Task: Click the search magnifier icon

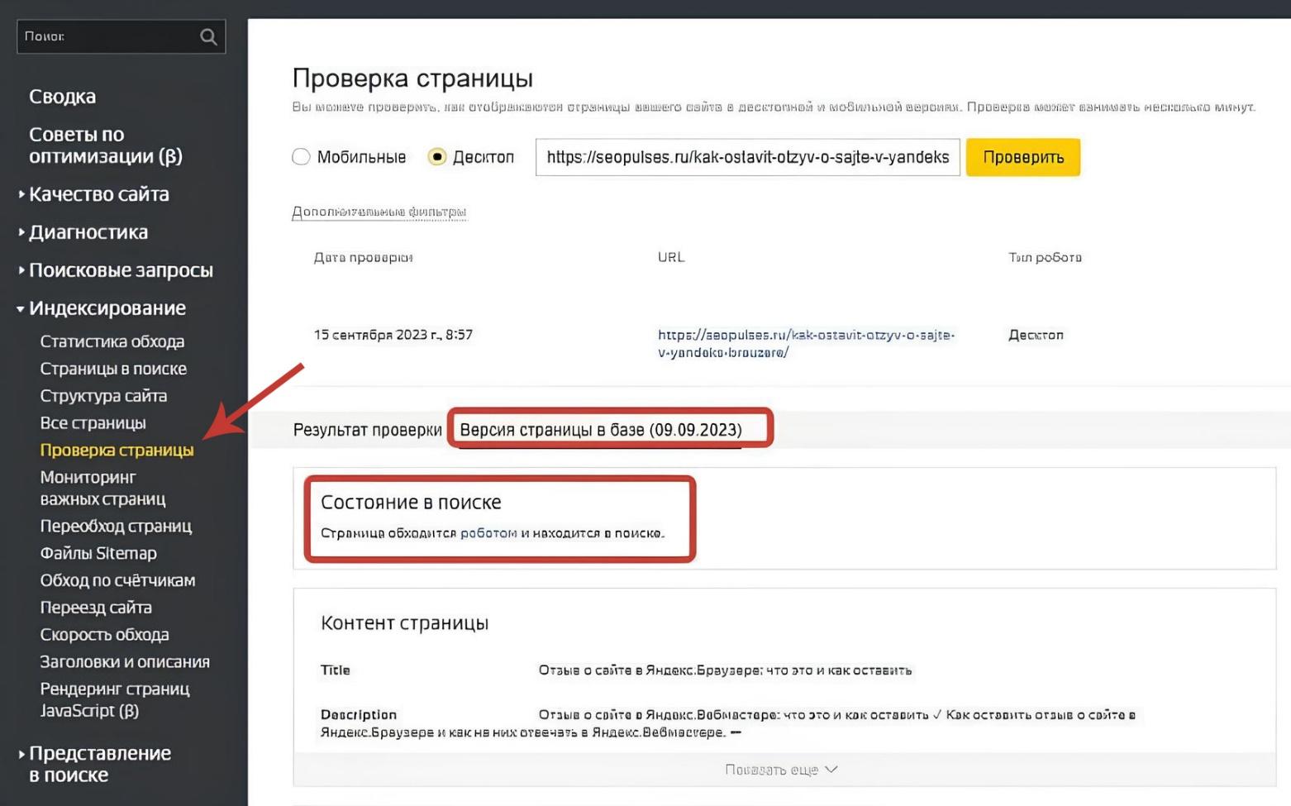Action: (x=208, y=37)
